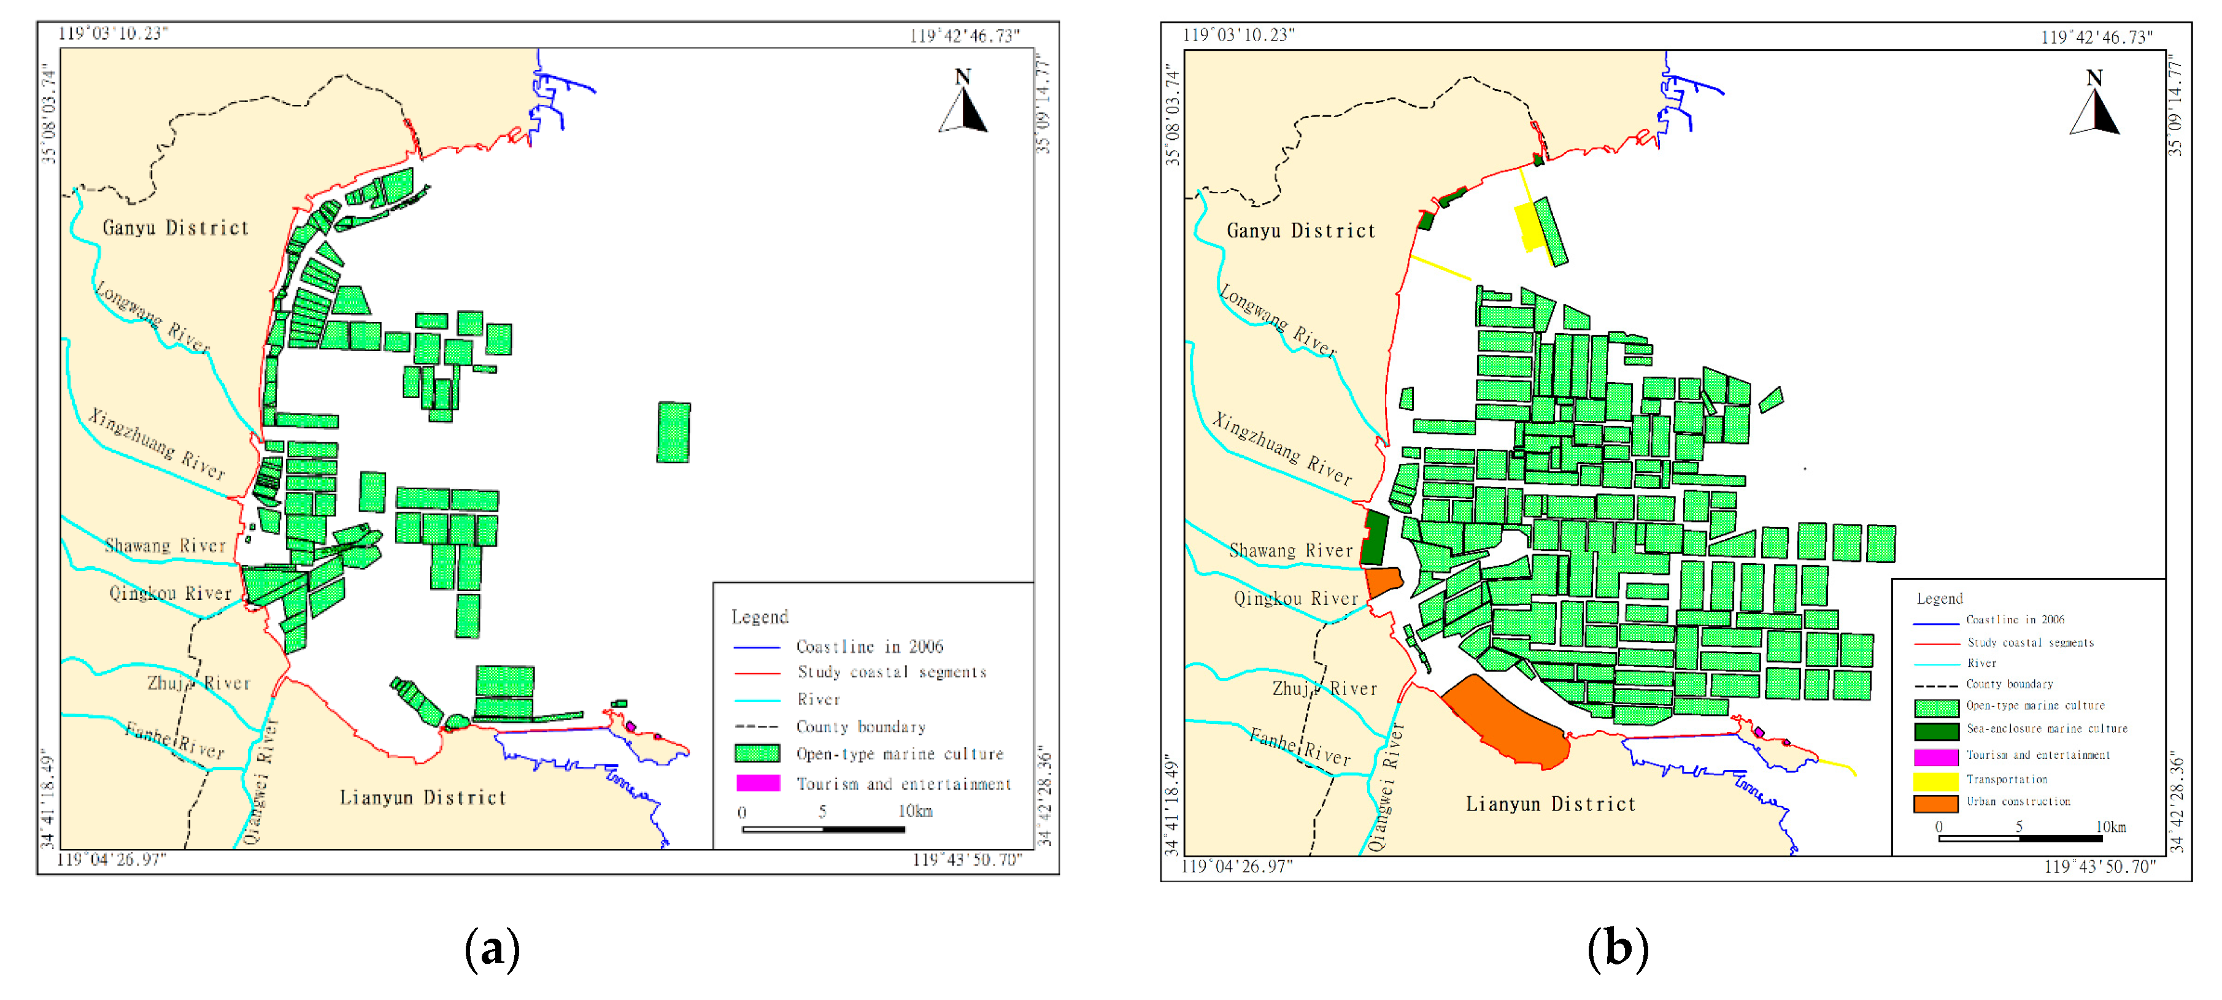Select the green Open-type marine culture swatch in legend (a)
Image resolution: width=2222 pixels, height=1000 pixels.
[757, 753]
